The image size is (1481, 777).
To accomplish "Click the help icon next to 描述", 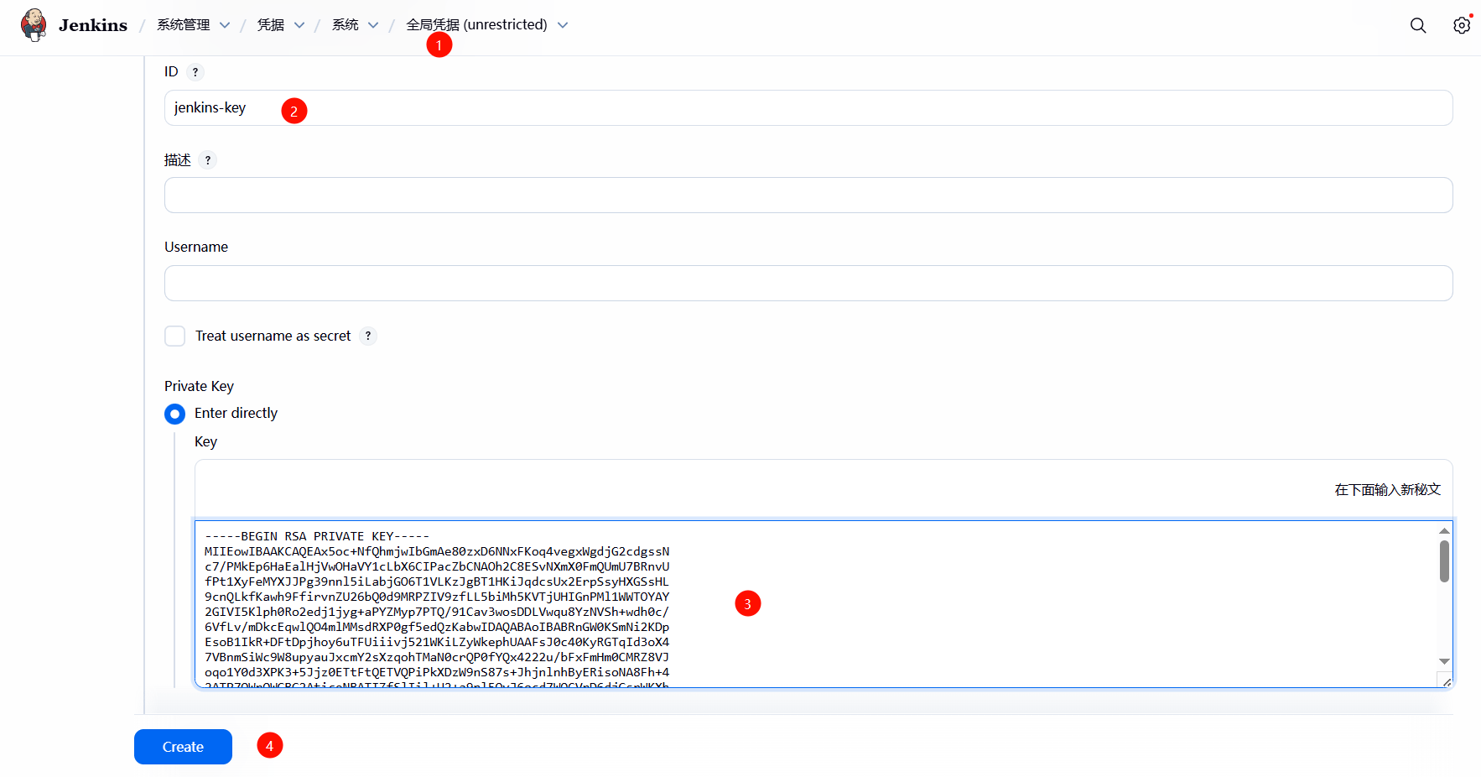I will [x=208, y=160].
